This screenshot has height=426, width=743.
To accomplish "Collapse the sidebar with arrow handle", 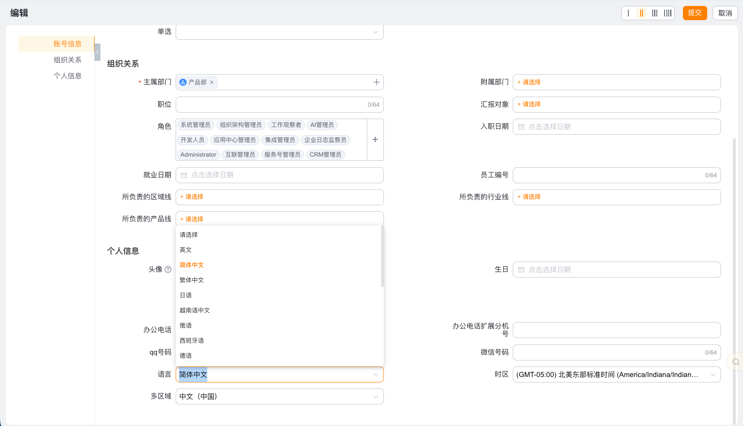I will 97,52.
